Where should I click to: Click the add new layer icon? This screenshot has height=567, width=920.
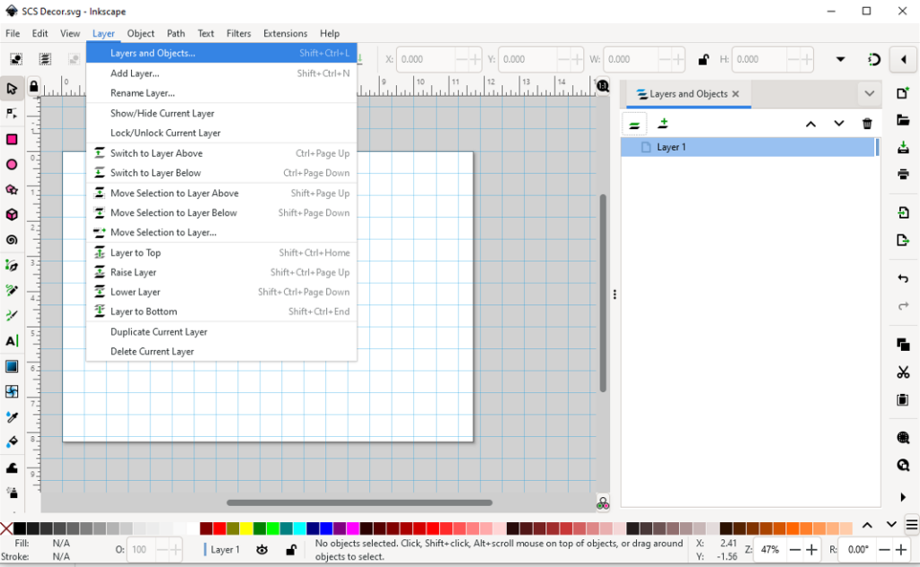(663, 124)
